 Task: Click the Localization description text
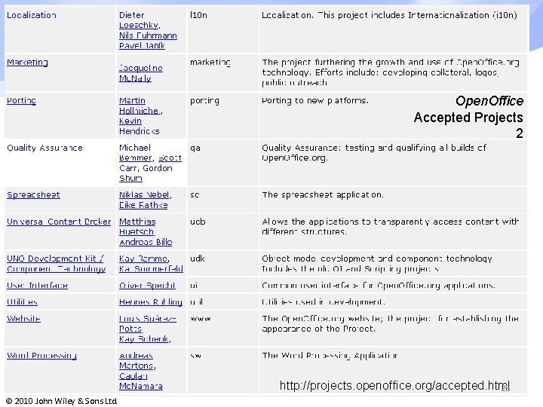389,15
